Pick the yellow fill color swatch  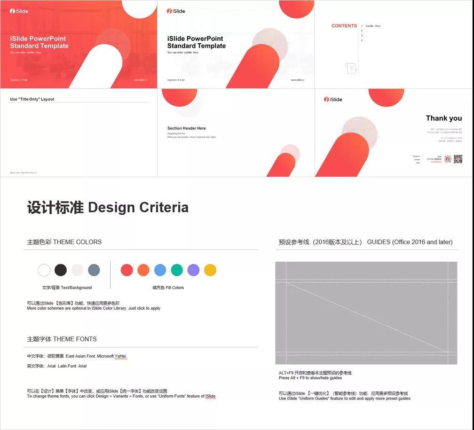point(210,270)
